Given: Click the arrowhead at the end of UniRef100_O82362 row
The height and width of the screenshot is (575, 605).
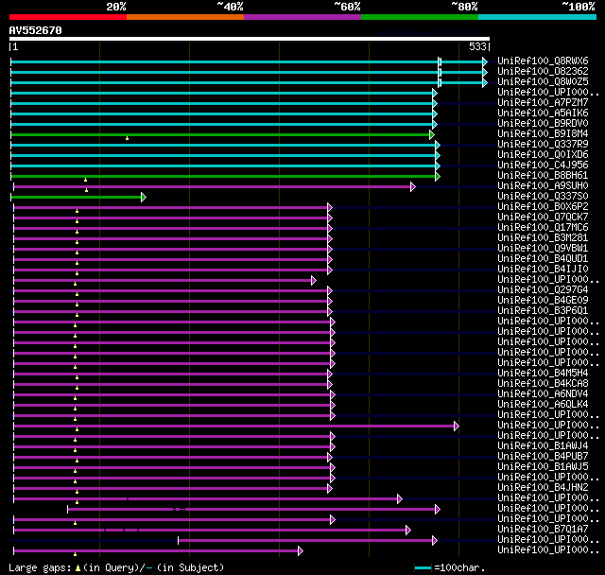Looking at the screenshot, I should point(485,72).
